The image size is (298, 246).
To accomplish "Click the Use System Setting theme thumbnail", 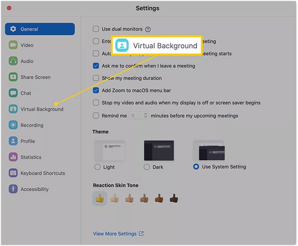I will click(209, 150).
